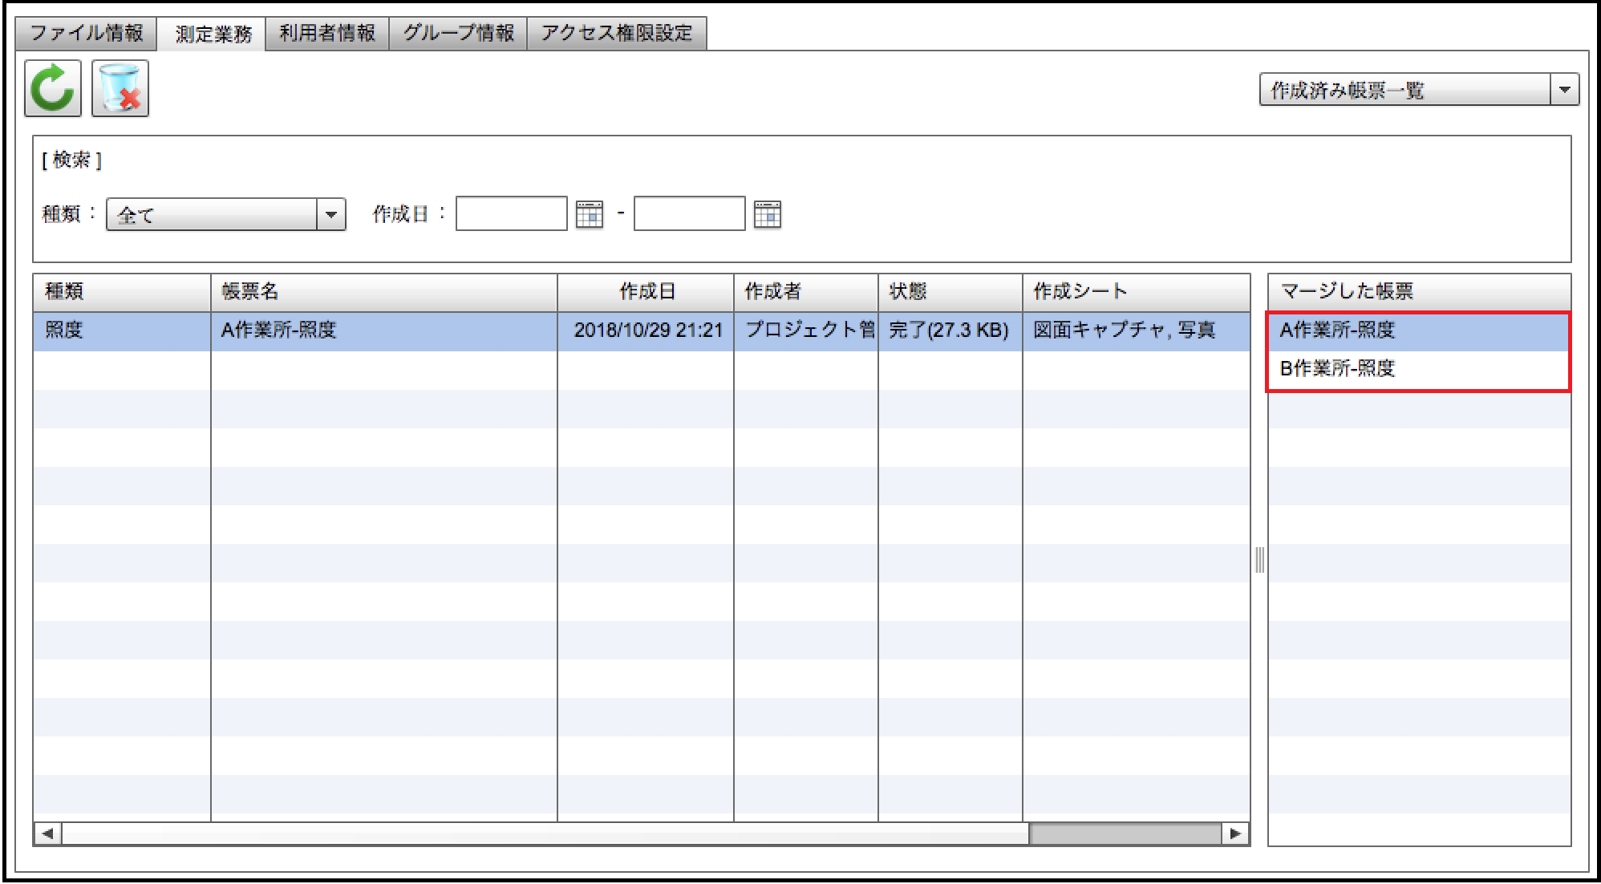Viewport: 1601px width, 884px height.
Task: Click the trash bin delete icon
Action: click(120, 89)
